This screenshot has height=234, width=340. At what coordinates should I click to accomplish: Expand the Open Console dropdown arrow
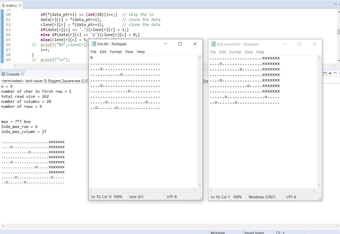[330, 74]
